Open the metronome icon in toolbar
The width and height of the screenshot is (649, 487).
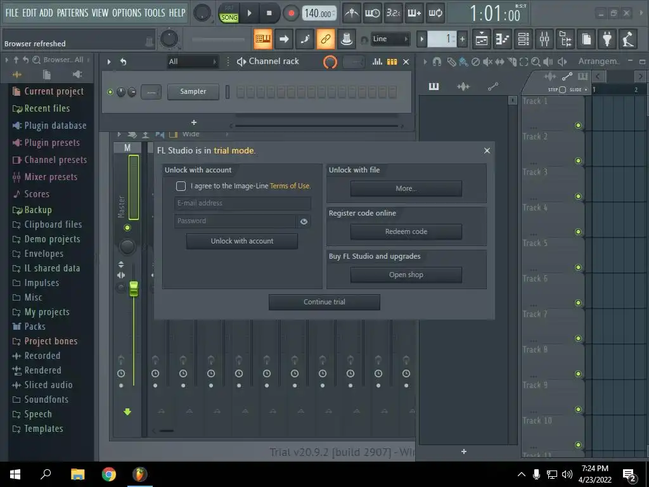352,13
